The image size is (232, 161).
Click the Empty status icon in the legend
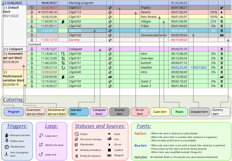[77, 134]
